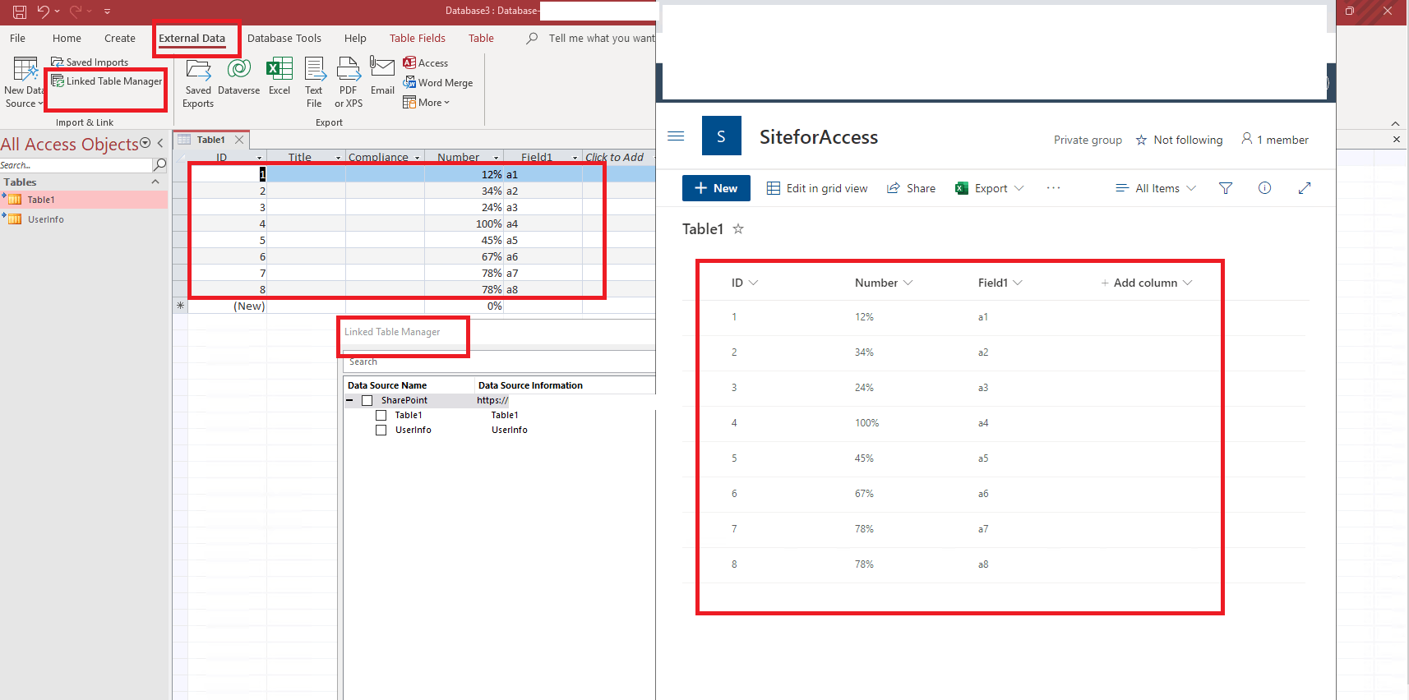Collapse the navigation pane shutter
The width and height of the screenshot is (1409, 700).
pos(160,143)
